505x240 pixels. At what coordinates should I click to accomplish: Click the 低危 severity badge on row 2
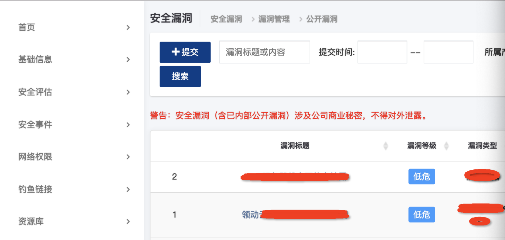tap(422, 177)
